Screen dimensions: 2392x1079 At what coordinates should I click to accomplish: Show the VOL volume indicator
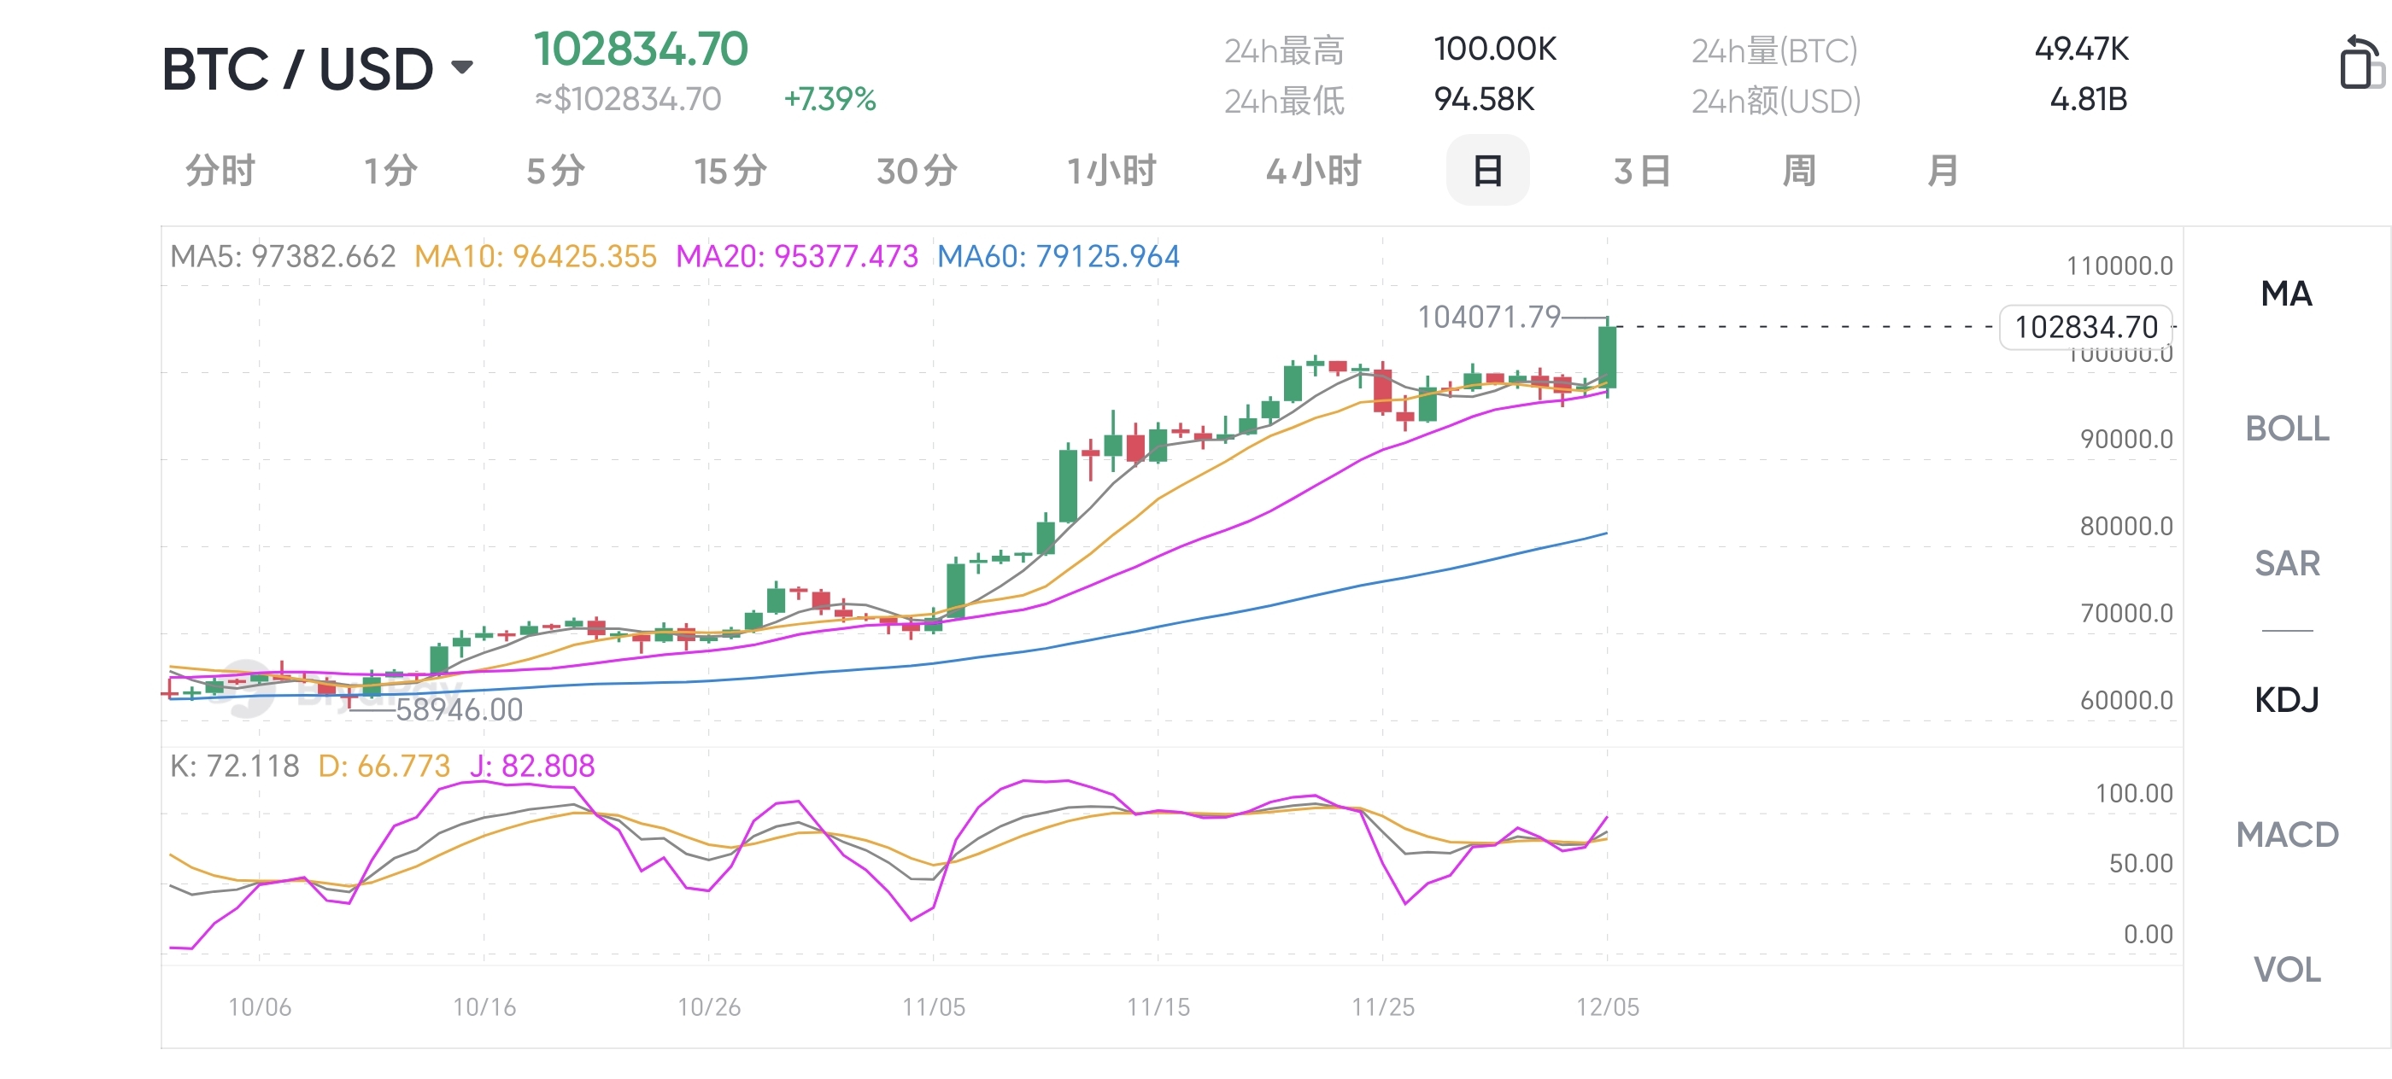click(x=2285, y=970)
